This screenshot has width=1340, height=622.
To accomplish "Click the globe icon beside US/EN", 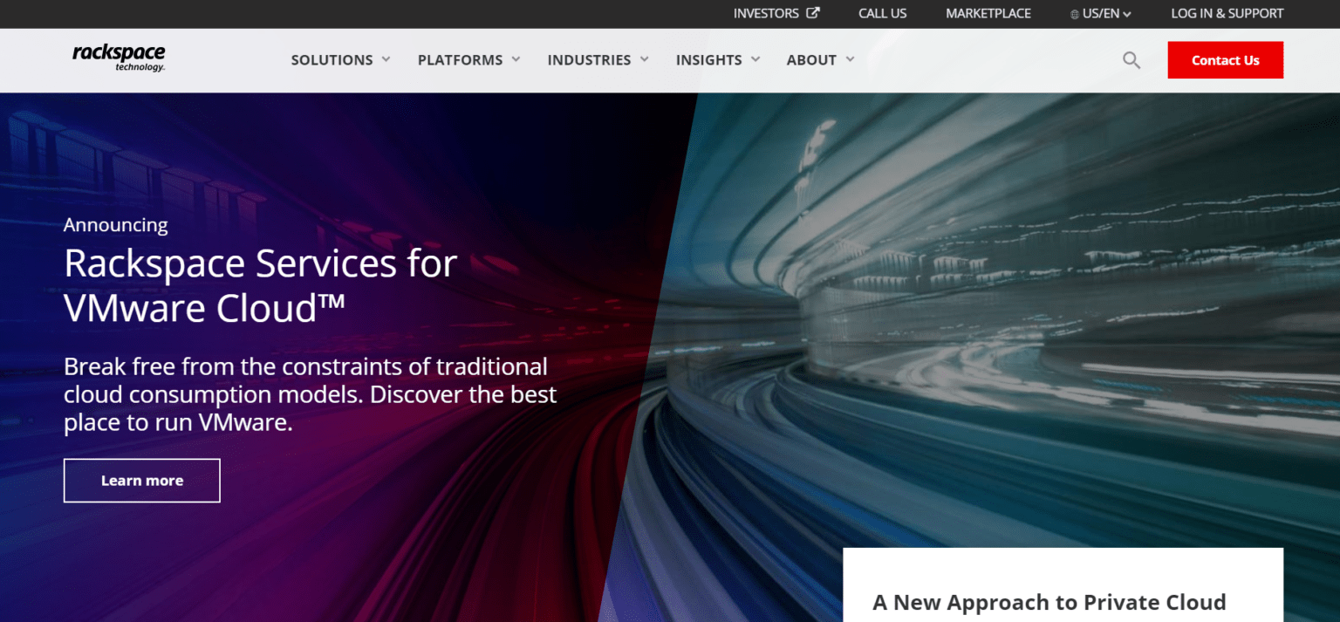I will pos(1074,15).
